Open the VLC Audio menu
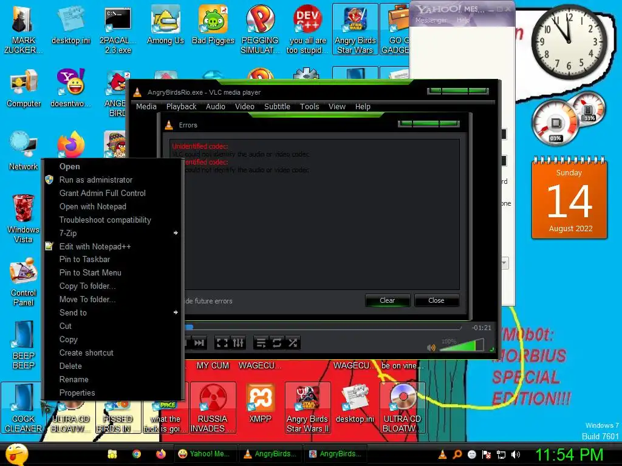This screenshot has width=622, height=466. coord(216,107)
